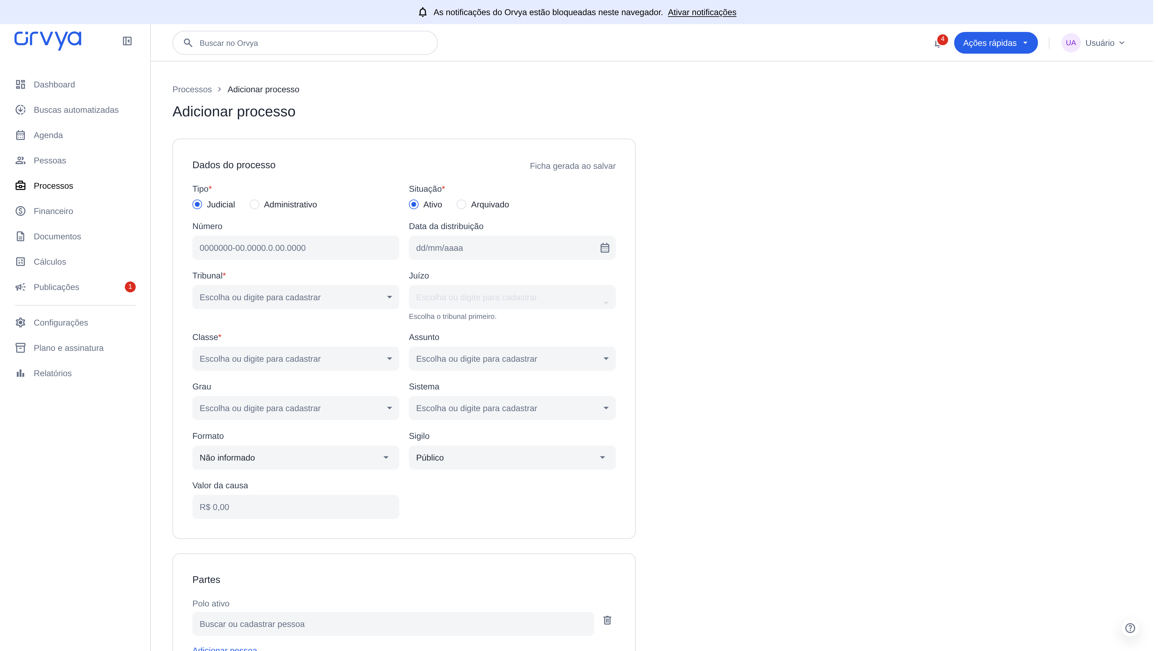
Task: Click the Ações rápidas button
Action: point(996,43)
